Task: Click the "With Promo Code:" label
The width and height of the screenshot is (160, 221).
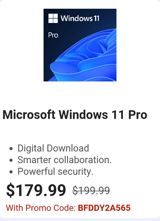Action: (x=41, y=208)
